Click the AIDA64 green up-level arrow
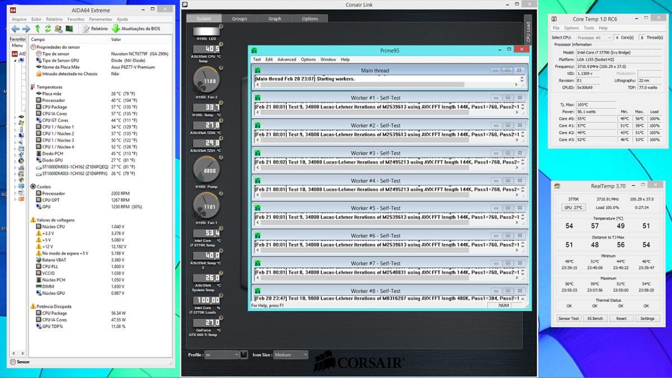Screen dimensions: 672x378 click(x=38, y=29)
